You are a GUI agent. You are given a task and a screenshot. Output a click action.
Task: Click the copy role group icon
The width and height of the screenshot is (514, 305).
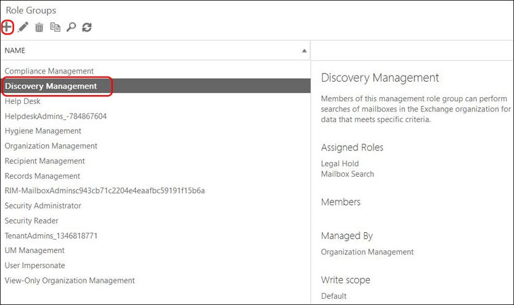click(x=55, y=28)
